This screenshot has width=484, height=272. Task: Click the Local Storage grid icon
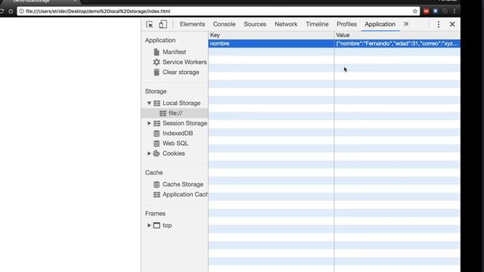pos(157,103)
